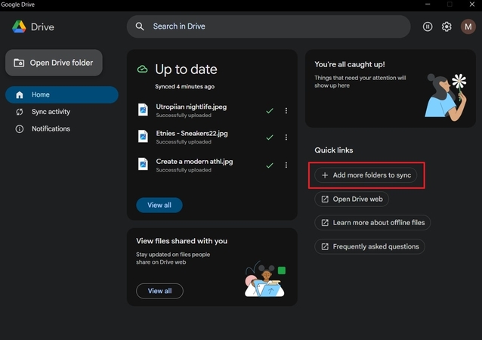Click the Create a modern athl.jpg file icon
Image resolution: width=482 pixels, height=340 pixels.
point(143,165)
